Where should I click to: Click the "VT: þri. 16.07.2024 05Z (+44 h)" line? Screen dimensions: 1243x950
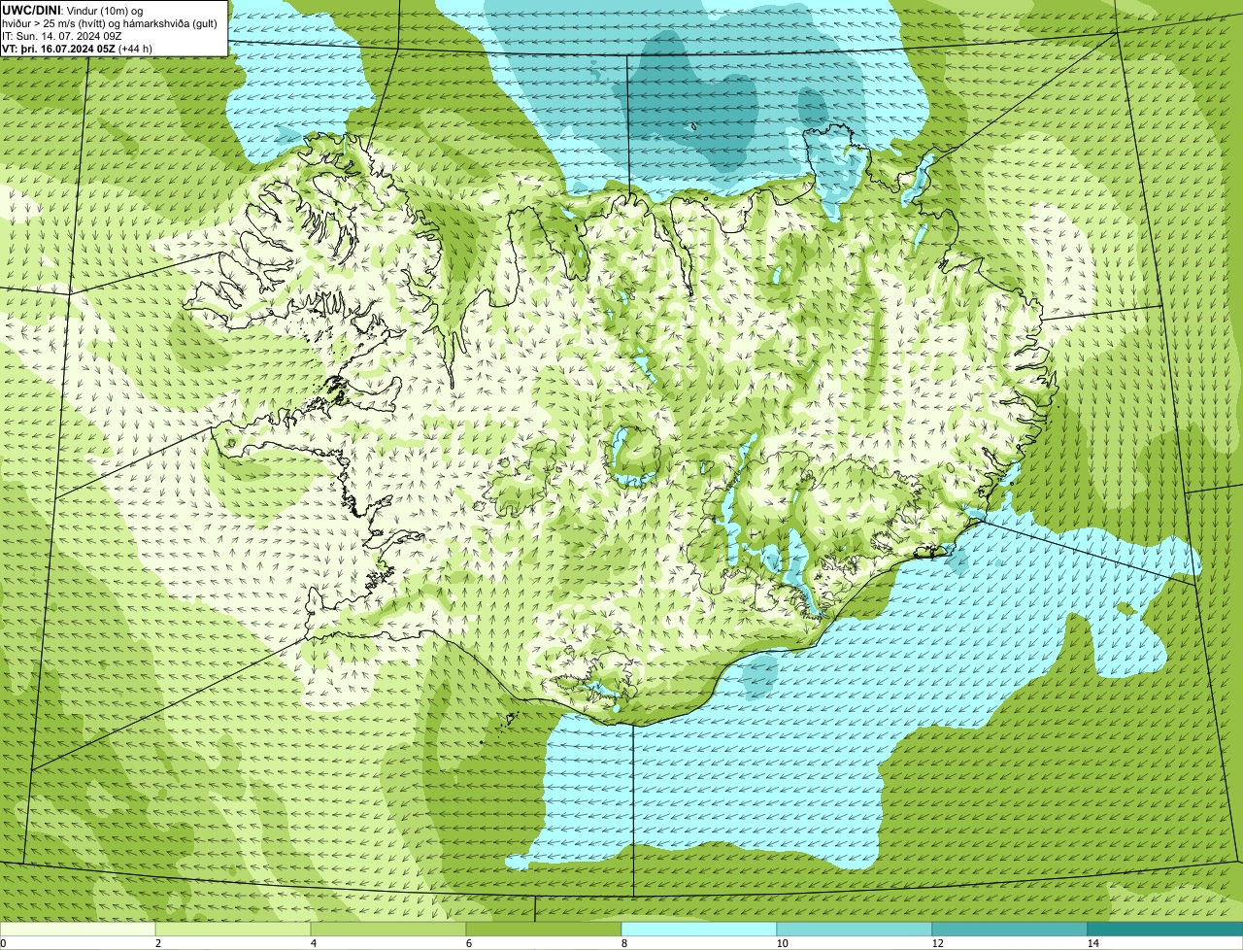tap(78, 49)
